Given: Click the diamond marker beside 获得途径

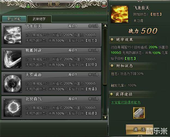Looking at the screenshot, I should 111,94.
